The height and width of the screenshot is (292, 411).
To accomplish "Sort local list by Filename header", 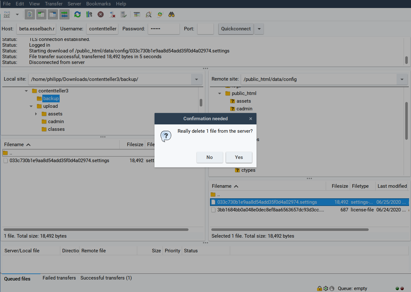I will 60,145.
